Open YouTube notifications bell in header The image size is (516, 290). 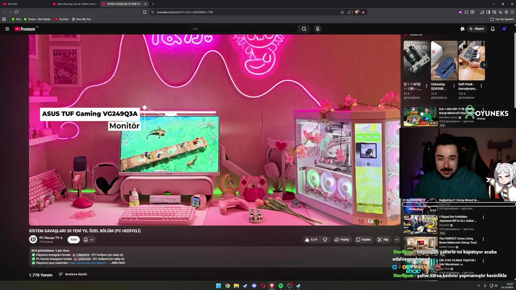click(x=493, y=29)
